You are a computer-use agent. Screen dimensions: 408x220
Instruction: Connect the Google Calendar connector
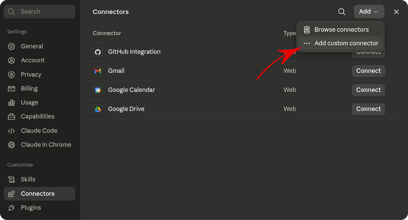(x=368, y=90)
